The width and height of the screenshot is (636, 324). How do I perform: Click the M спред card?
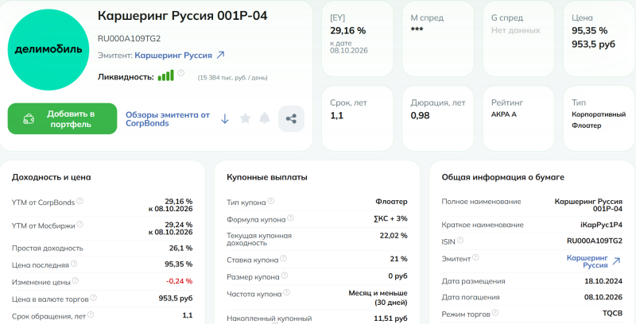438,38
